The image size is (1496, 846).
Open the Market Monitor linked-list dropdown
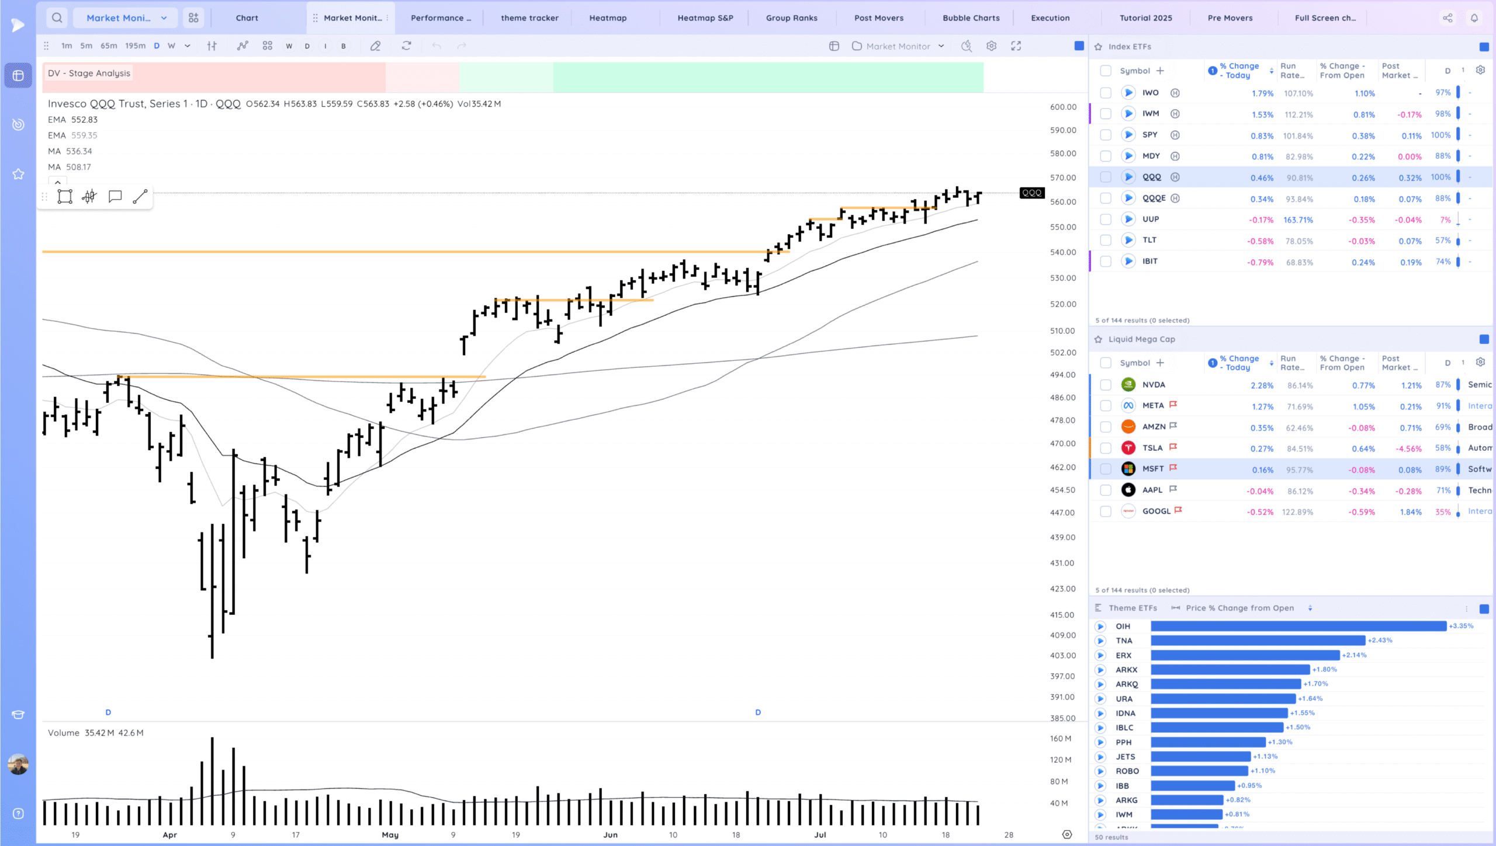(899, 46)
